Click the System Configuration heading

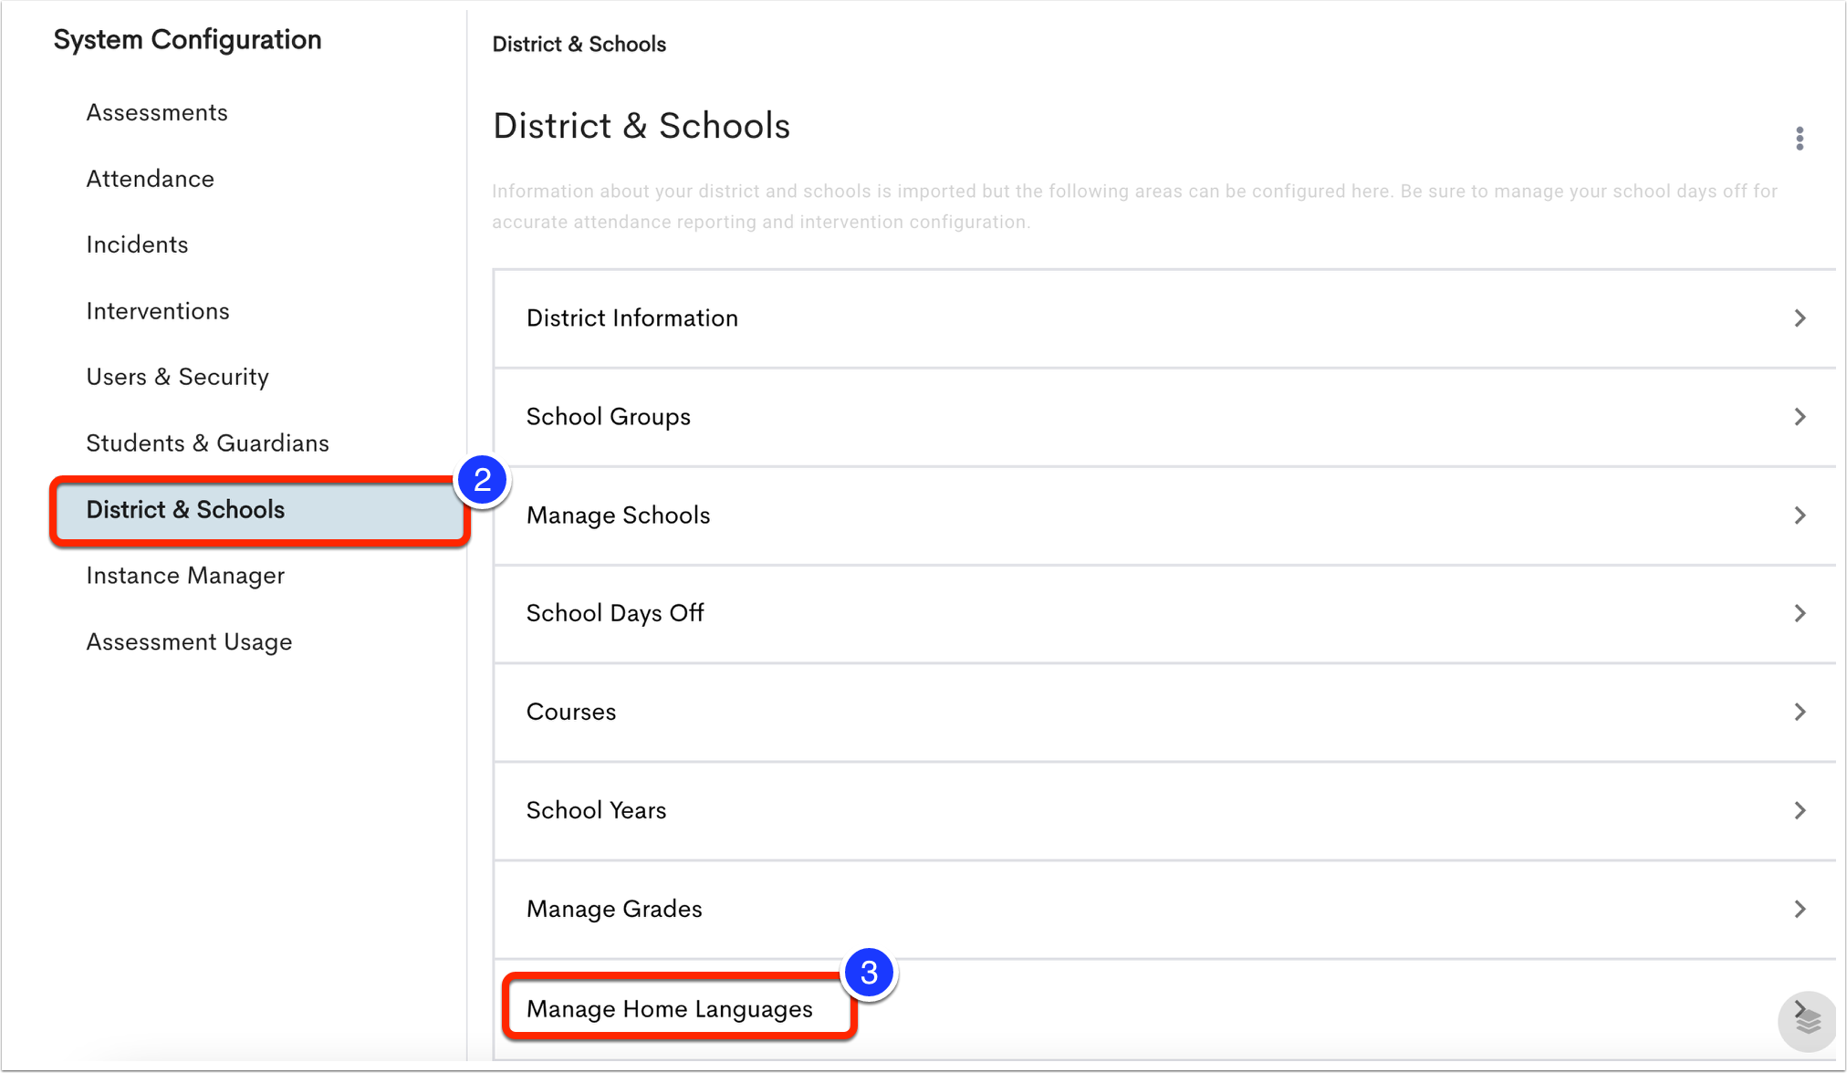(x=187, y=40)
